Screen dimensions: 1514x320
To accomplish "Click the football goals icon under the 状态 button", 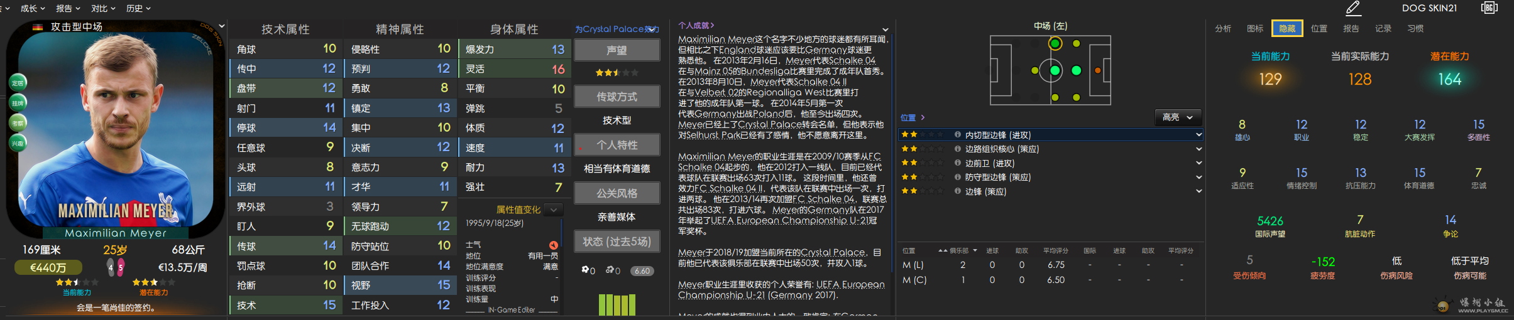I will tap(585, 270).
